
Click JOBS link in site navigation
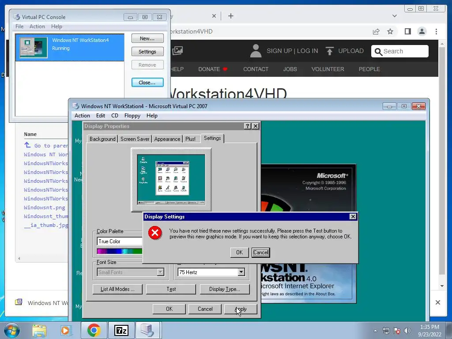pos(290,69)
